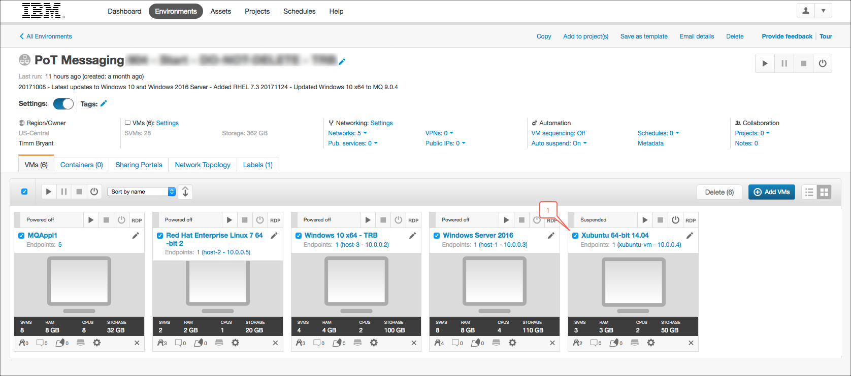Click Save as template link
This screenshot has width=851, height=376.
(x=644, y=36)
